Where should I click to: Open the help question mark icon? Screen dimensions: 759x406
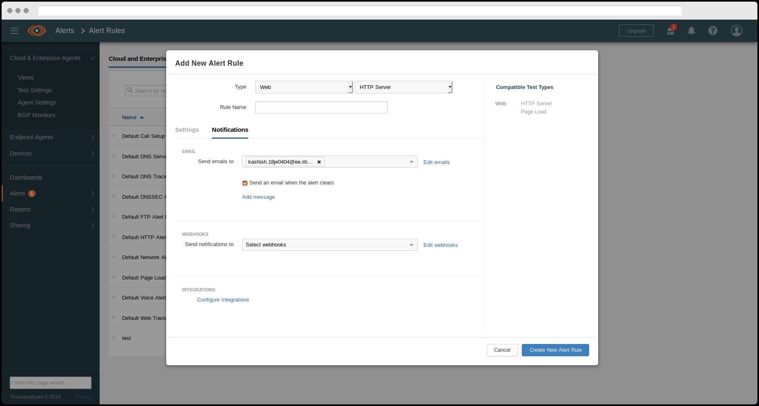713,31
